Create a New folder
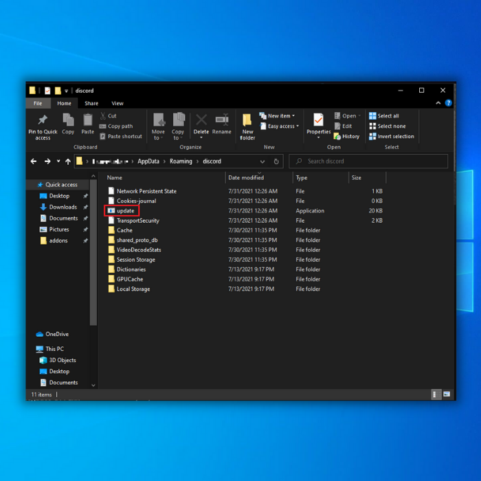The height and width of the screenshot is (481, 481). (x=247, y=126)
